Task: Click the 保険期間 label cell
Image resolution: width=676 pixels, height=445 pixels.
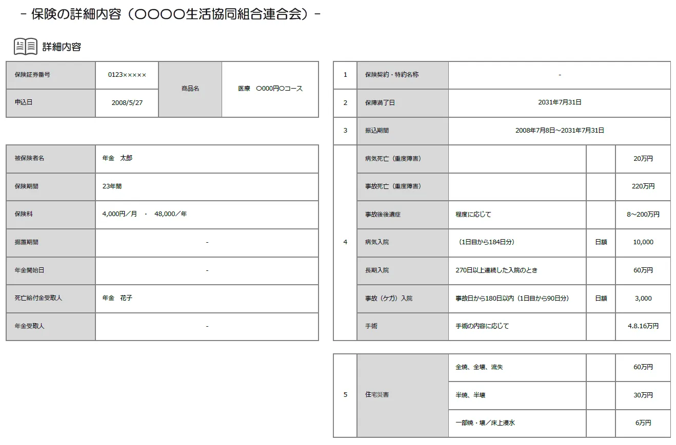Action: pyautogui.click(x=51, y=186)
